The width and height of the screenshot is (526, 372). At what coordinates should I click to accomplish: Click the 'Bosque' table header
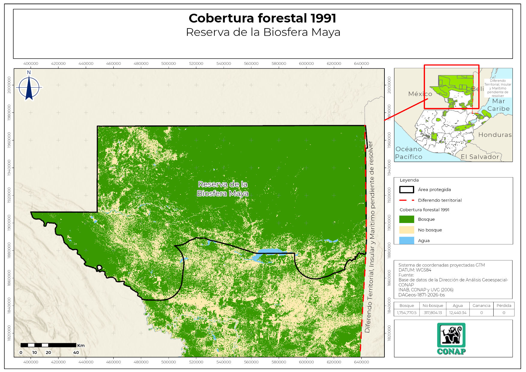407,305
